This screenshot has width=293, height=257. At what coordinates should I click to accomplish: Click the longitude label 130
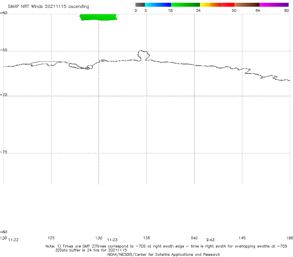[99, 238]
